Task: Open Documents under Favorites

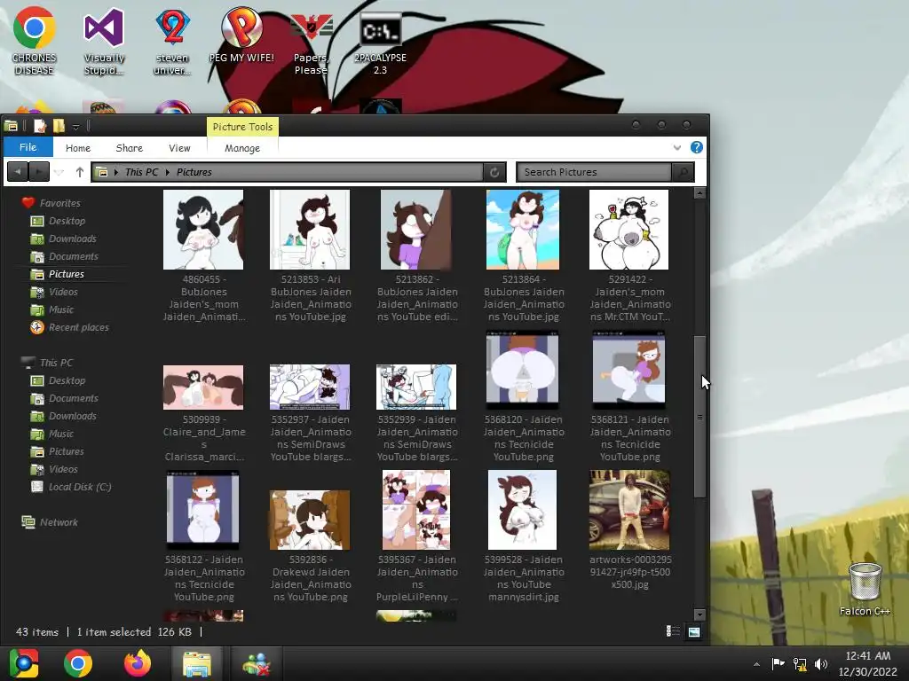Action: 73,256
